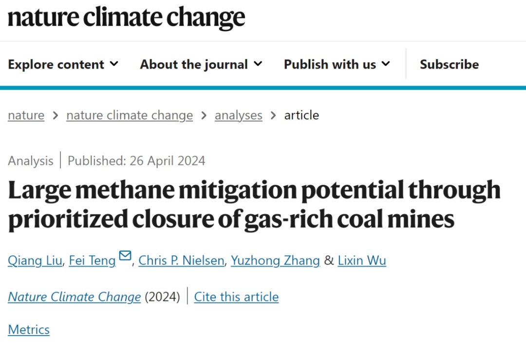Viewport: 526px width, 354px height.
Task: Click the email envelope icon beside Fei Teng
Action: 125,256
